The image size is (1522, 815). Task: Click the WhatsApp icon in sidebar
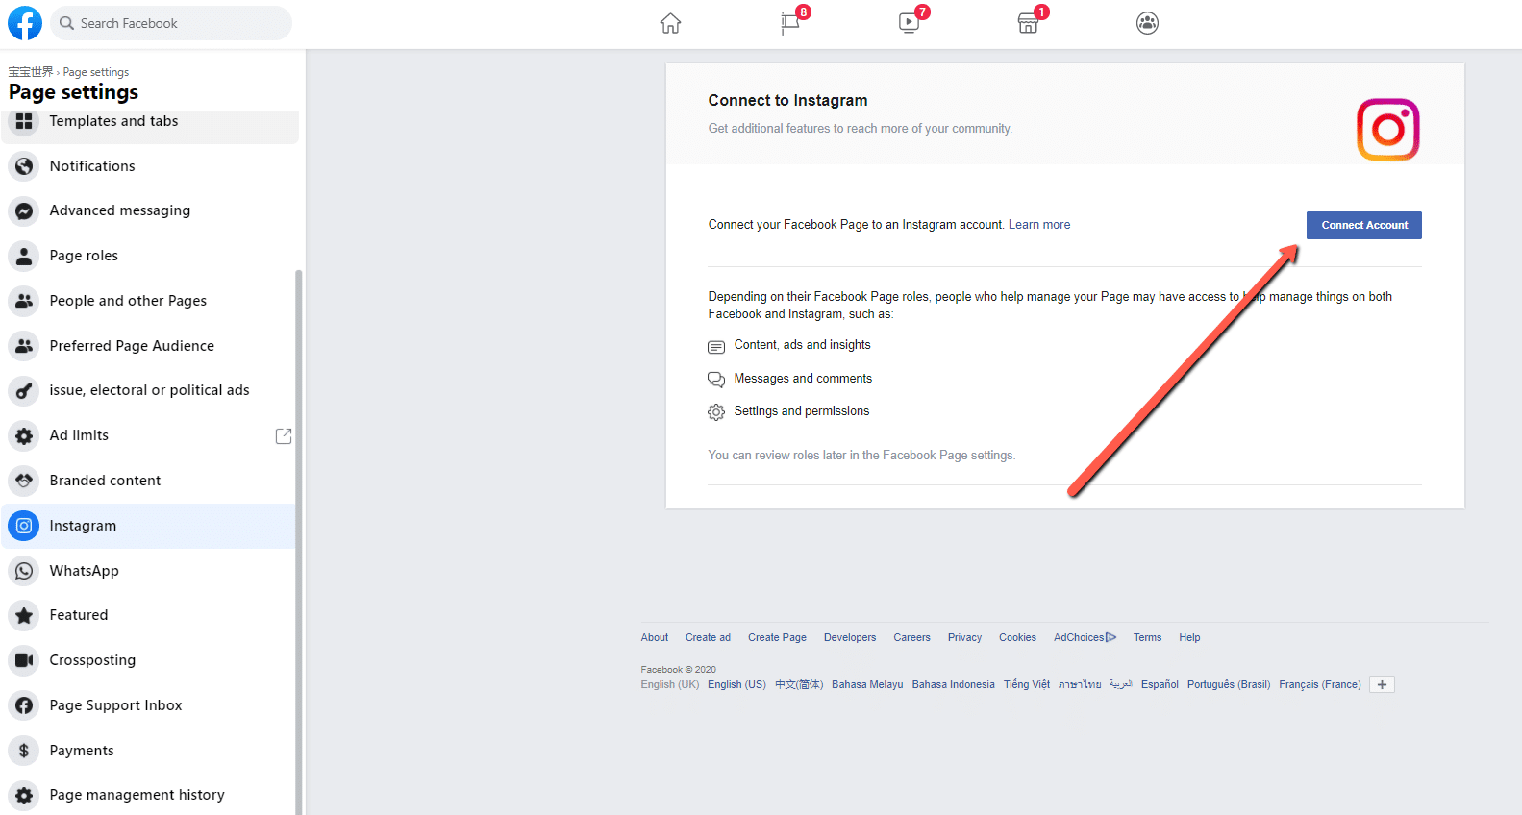pos(24,571)
